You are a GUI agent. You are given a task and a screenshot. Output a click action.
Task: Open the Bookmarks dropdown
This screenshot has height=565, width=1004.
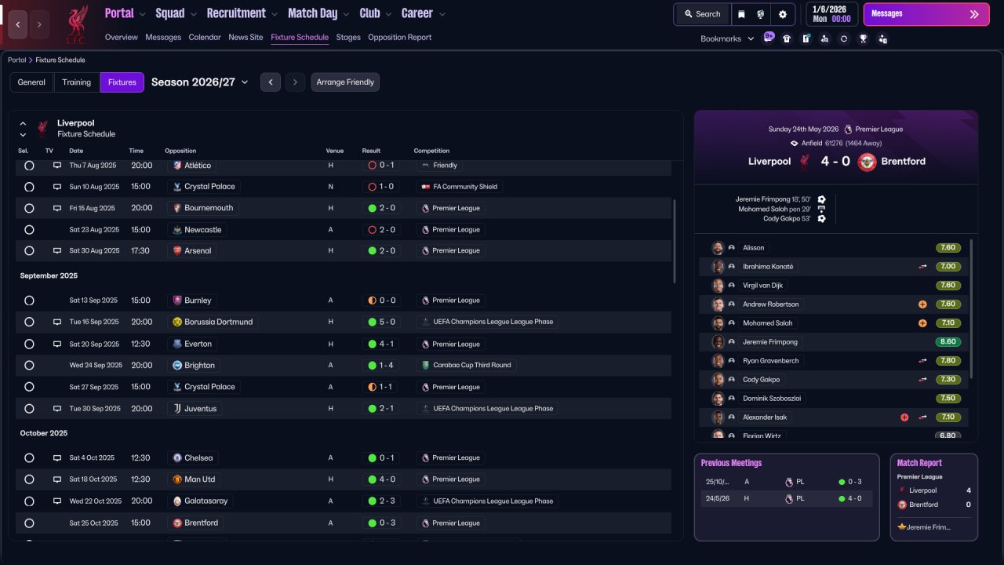coord(727,38)
